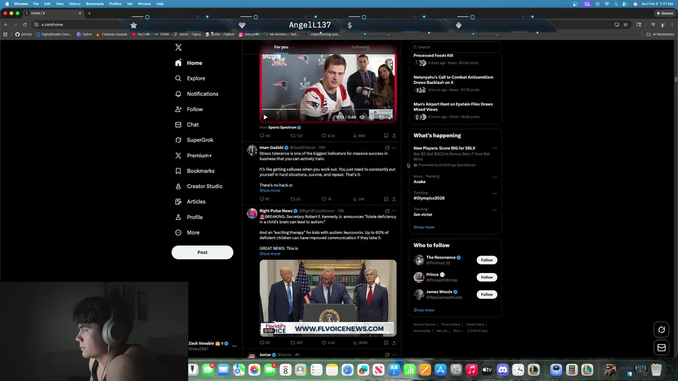Open Premium+ in the sidebar
Viewport: 678px width, 381px height.
[193, 156]
